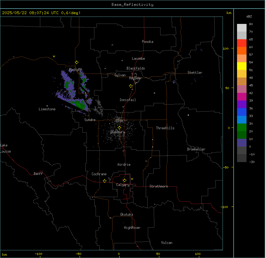Select the slate purple 0-10 dBZ legend color
The height and width of the screenshot is (258, 265).
[x=242, y=143]
